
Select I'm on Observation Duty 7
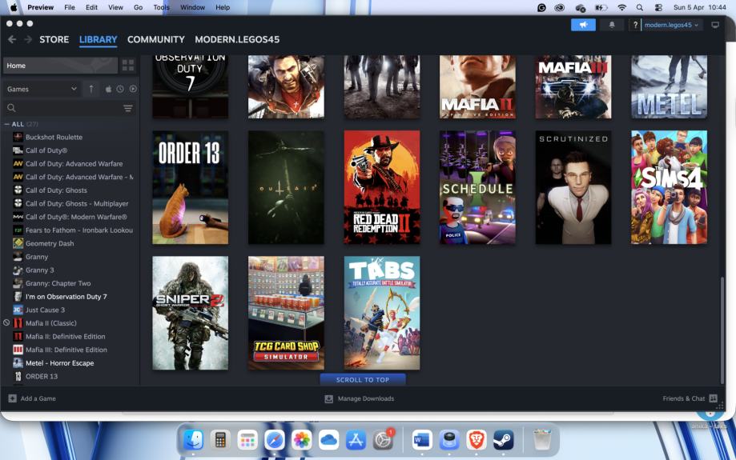(66, 296)
